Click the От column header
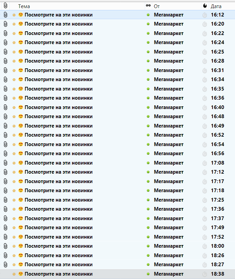Screen dimensions: 235x279 (x=157, y=6)
